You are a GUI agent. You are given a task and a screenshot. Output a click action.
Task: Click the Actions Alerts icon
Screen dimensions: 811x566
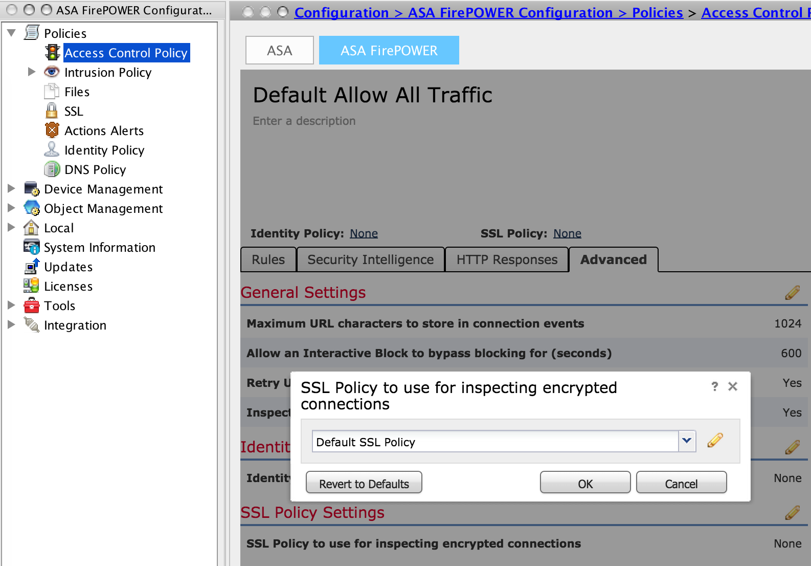coord(52,130)
